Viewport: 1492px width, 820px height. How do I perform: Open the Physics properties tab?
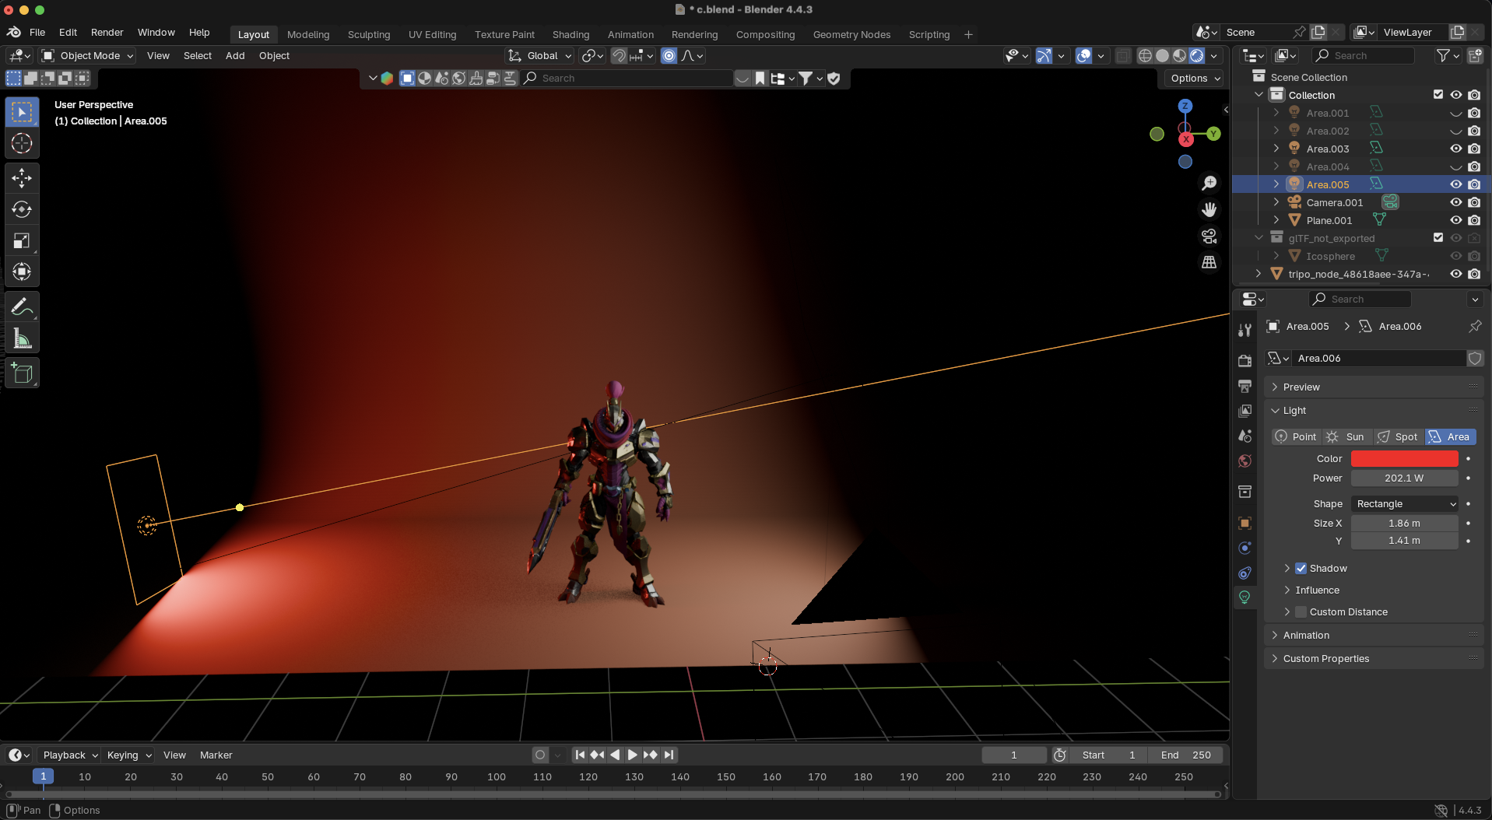[x=1245, y=548]
